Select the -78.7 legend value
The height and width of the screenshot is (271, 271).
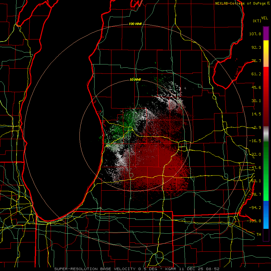[255, 195]
